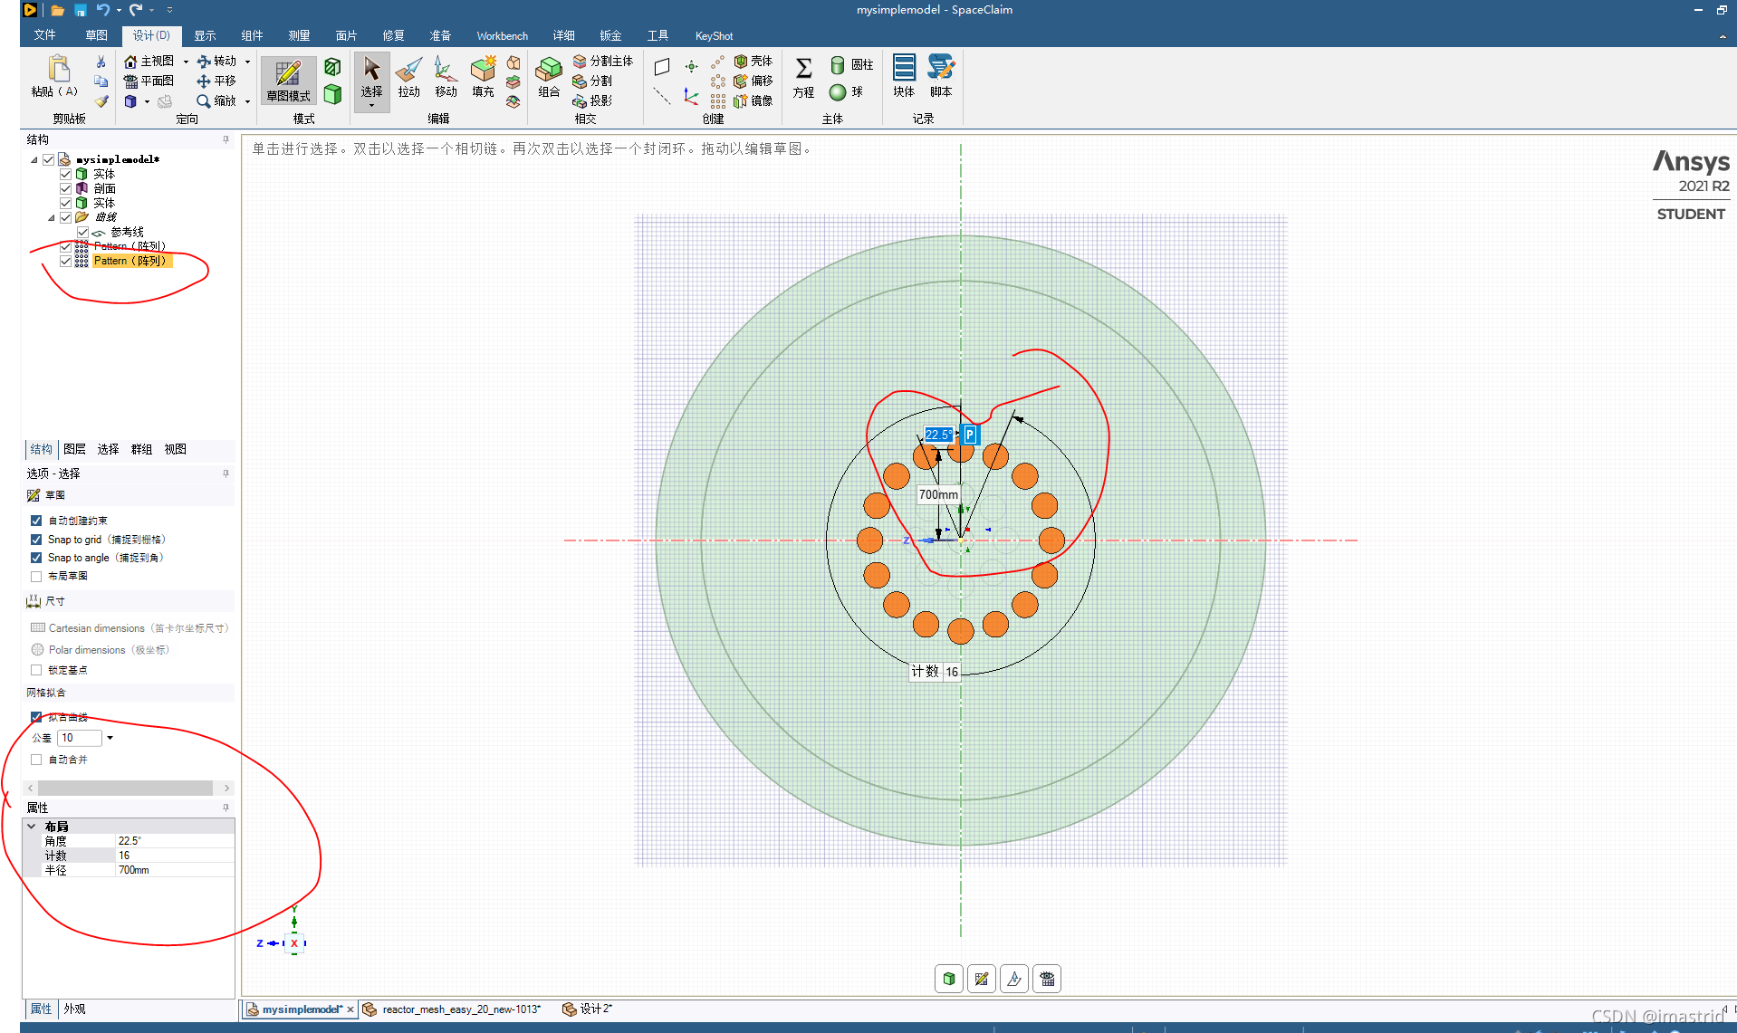Toggle visibility of 剖面 item
Screen dimensions: 1737x1033
[66, 188]
